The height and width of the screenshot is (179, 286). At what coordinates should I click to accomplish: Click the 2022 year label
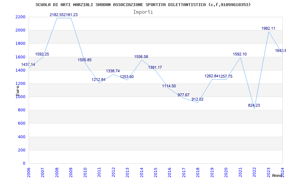coord(254,172)
